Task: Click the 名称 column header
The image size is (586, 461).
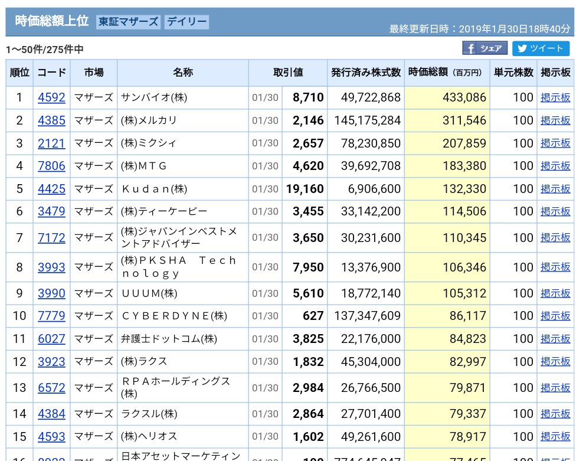Action: (x=183, y=73)
